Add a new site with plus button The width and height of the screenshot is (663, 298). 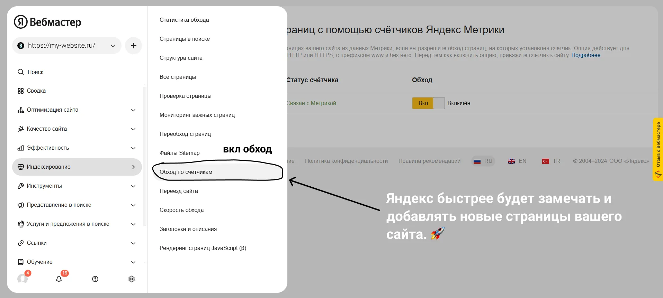pyautogui.click(x=133, y=46)
